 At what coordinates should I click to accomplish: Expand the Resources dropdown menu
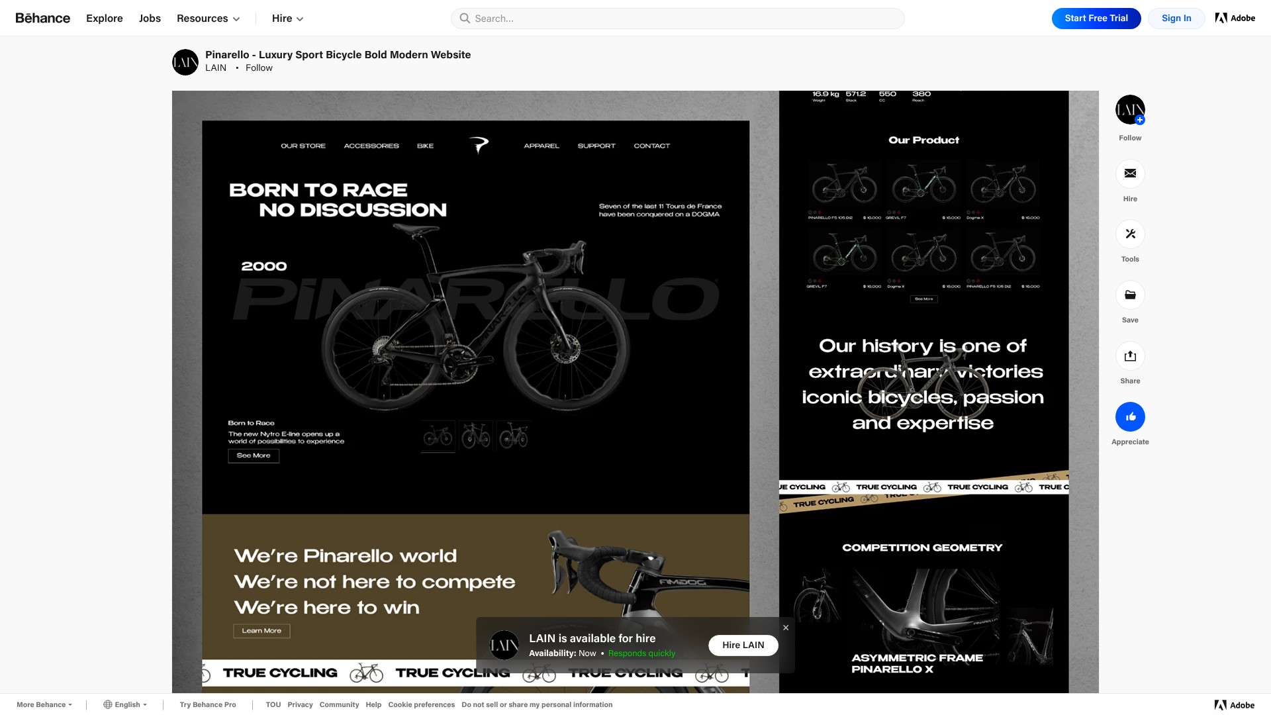[x=208, y=19]
